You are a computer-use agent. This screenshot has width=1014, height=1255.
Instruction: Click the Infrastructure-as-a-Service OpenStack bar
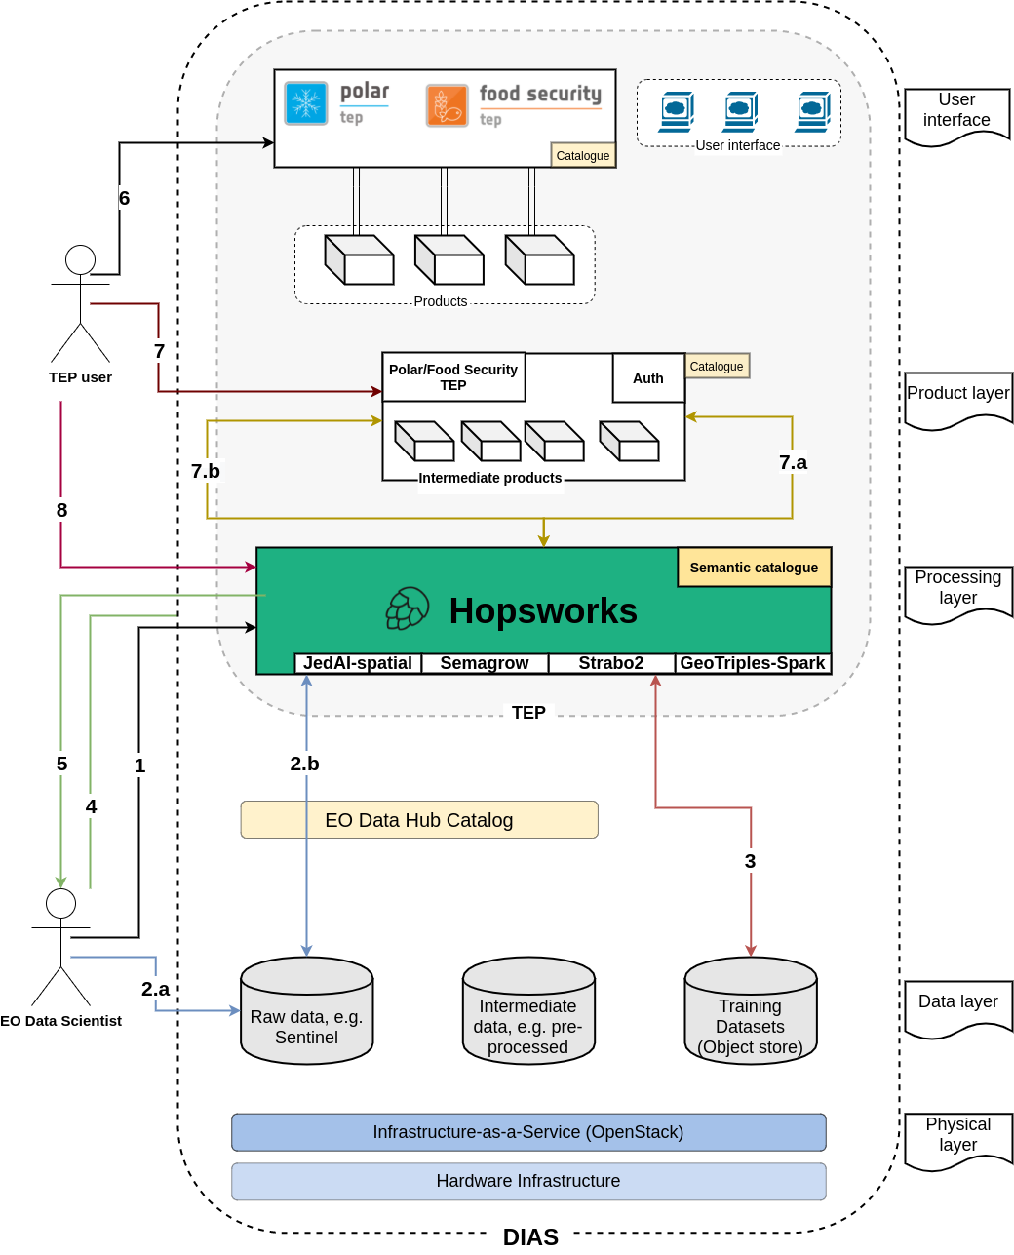528,1132
